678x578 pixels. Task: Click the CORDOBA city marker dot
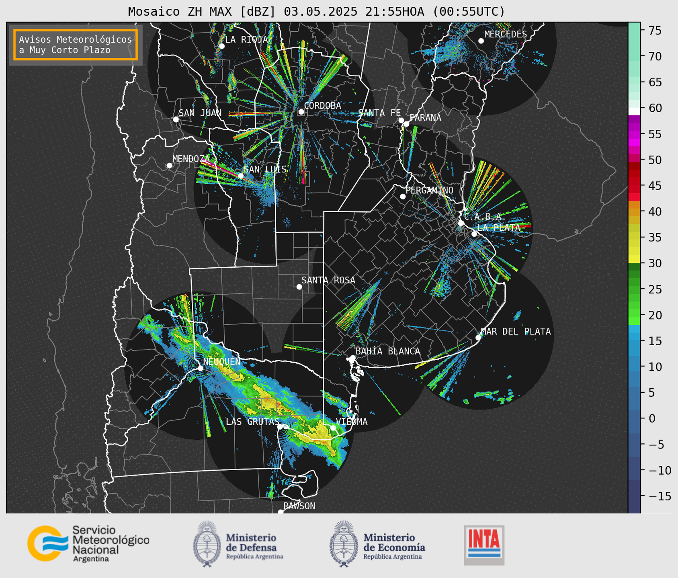(301, 112)
